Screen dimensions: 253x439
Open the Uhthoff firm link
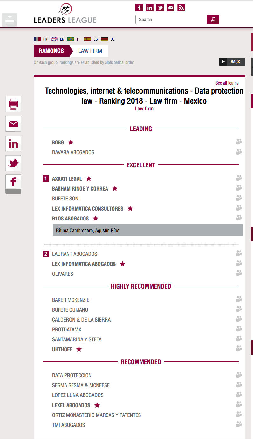[x=62, y=349]
